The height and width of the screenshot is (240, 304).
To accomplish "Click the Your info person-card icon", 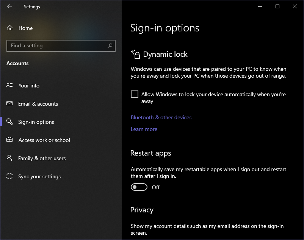I will [x=10, y=86].
